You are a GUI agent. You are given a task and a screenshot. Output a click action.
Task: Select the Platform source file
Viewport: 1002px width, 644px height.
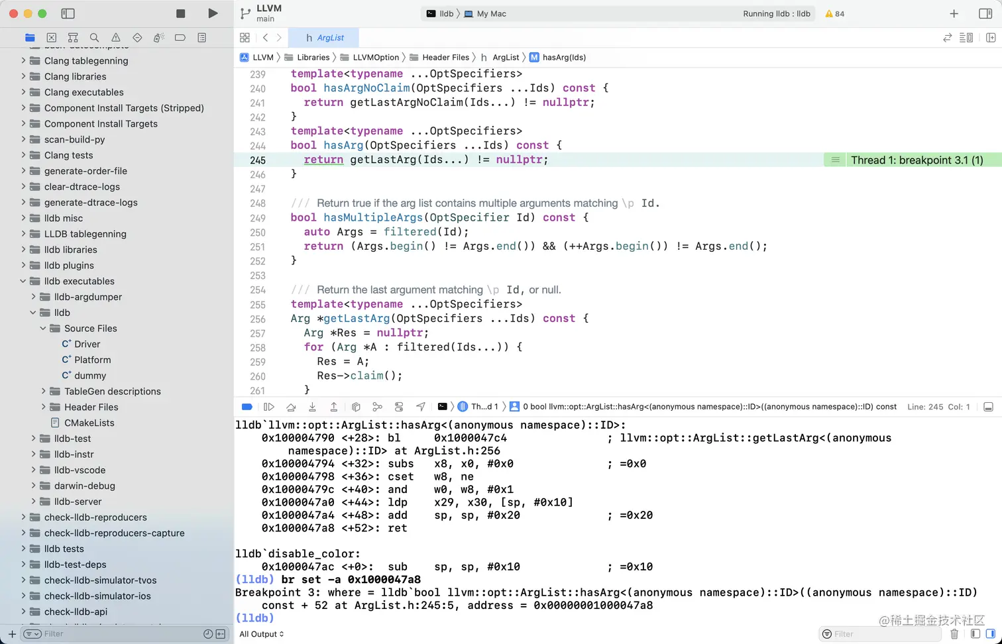click(x=86, y=360)
